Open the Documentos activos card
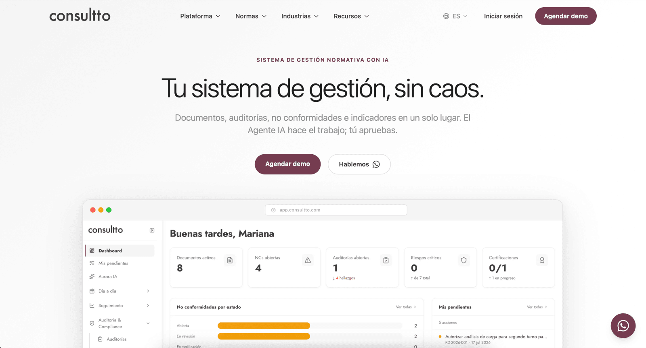The width and height of the screenshot is (646, 348). click(x=206, y=267)
